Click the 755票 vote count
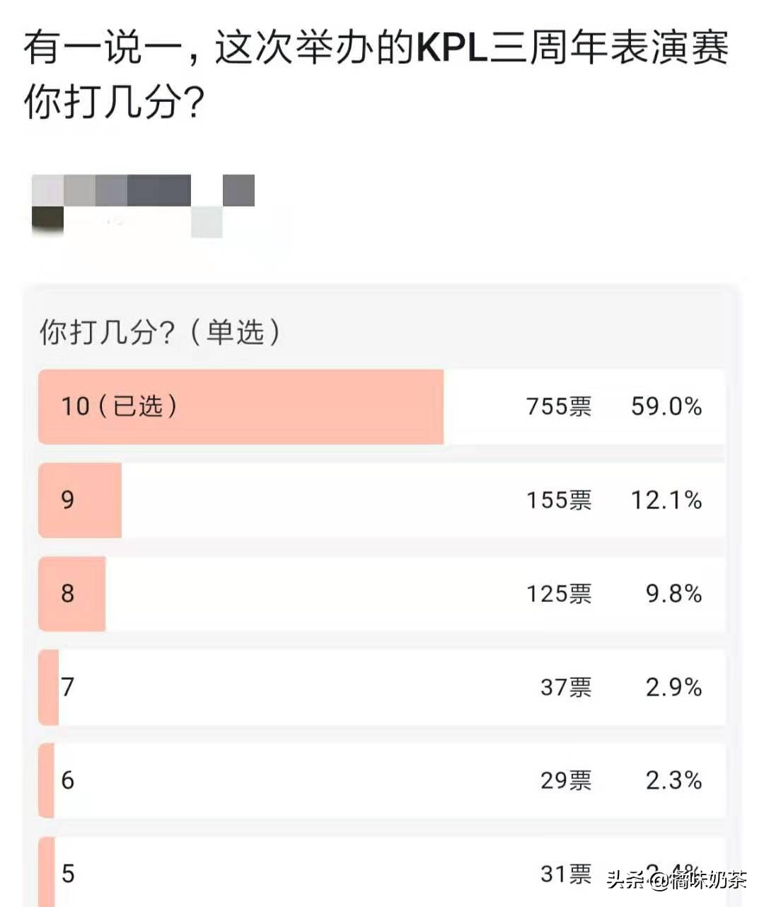 click(559, 406)
